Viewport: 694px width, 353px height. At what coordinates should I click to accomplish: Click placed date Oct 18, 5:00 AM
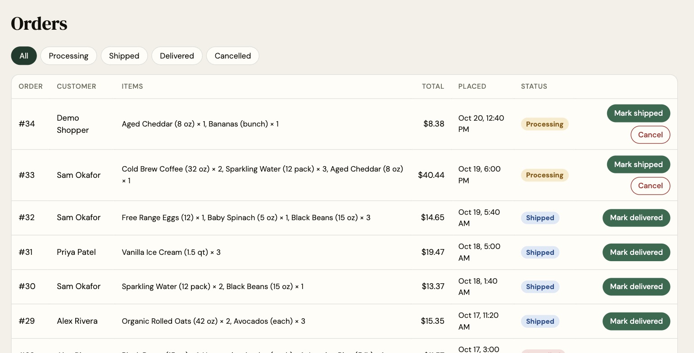click(479, 252)
